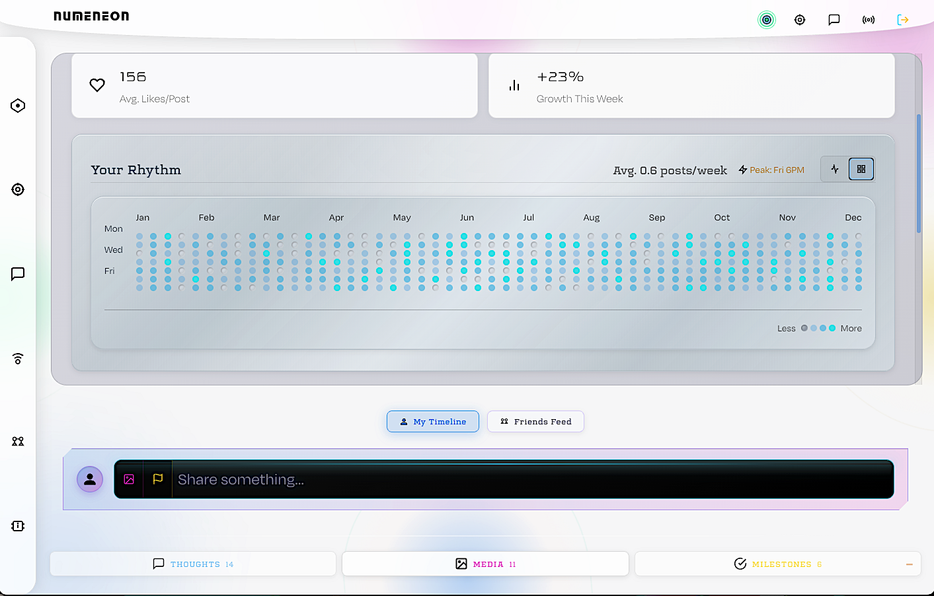Screen dimensions: 934x596
Task: Toggle the My Timeline feed option
Action: click(432, 422)
